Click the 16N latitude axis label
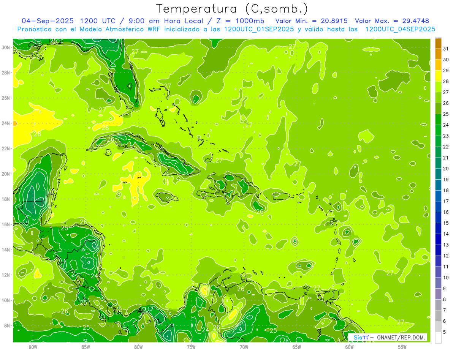Screen dimensions: 456x352 tap(6, 224)
